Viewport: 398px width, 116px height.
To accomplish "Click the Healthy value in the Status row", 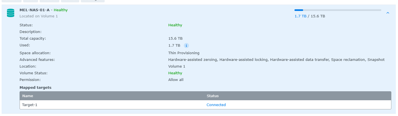I will coord(175,25).
